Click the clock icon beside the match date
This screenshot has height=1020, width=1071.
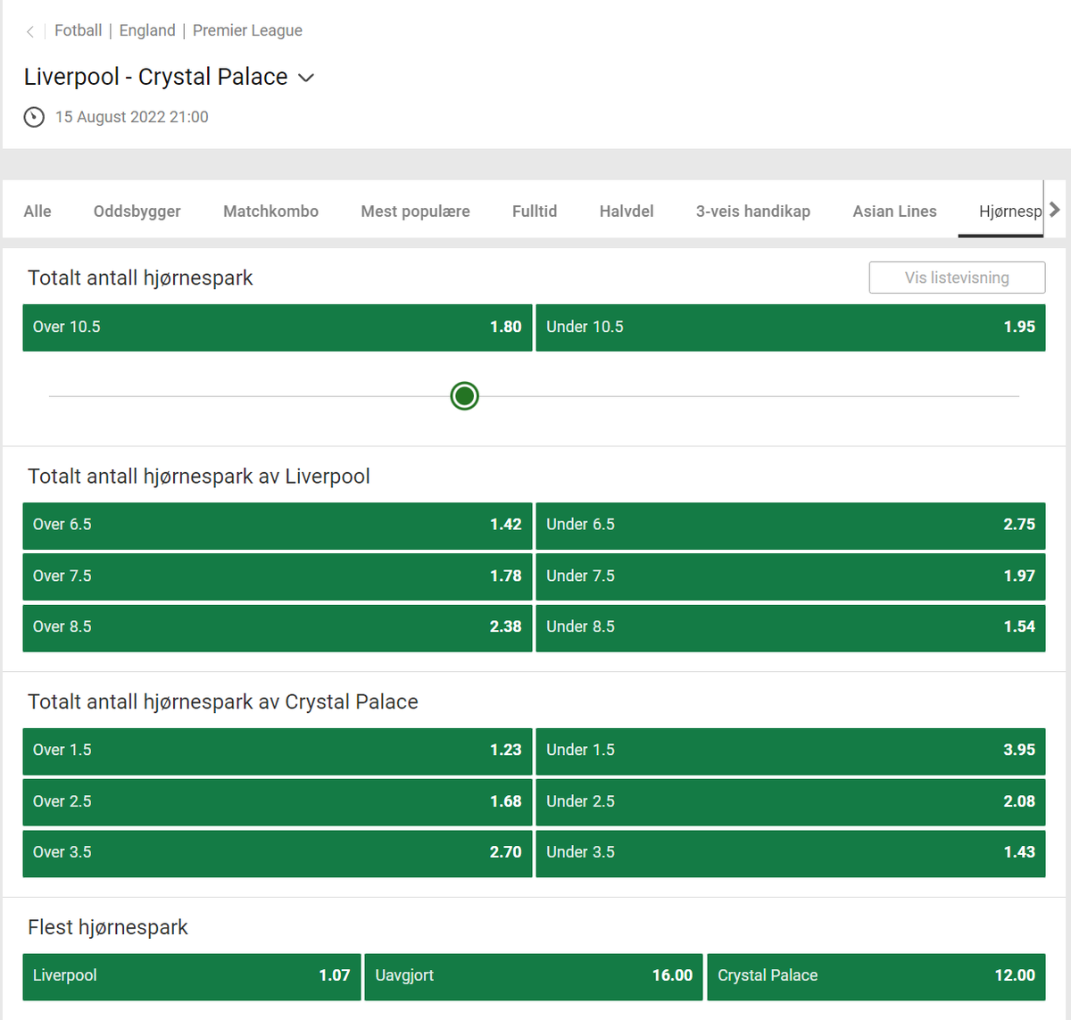[x=34, y=117]
